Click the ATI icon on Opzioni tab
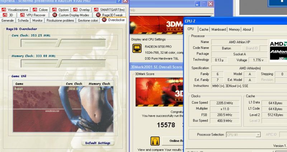 pyautogui.click(x=54, y=10)
